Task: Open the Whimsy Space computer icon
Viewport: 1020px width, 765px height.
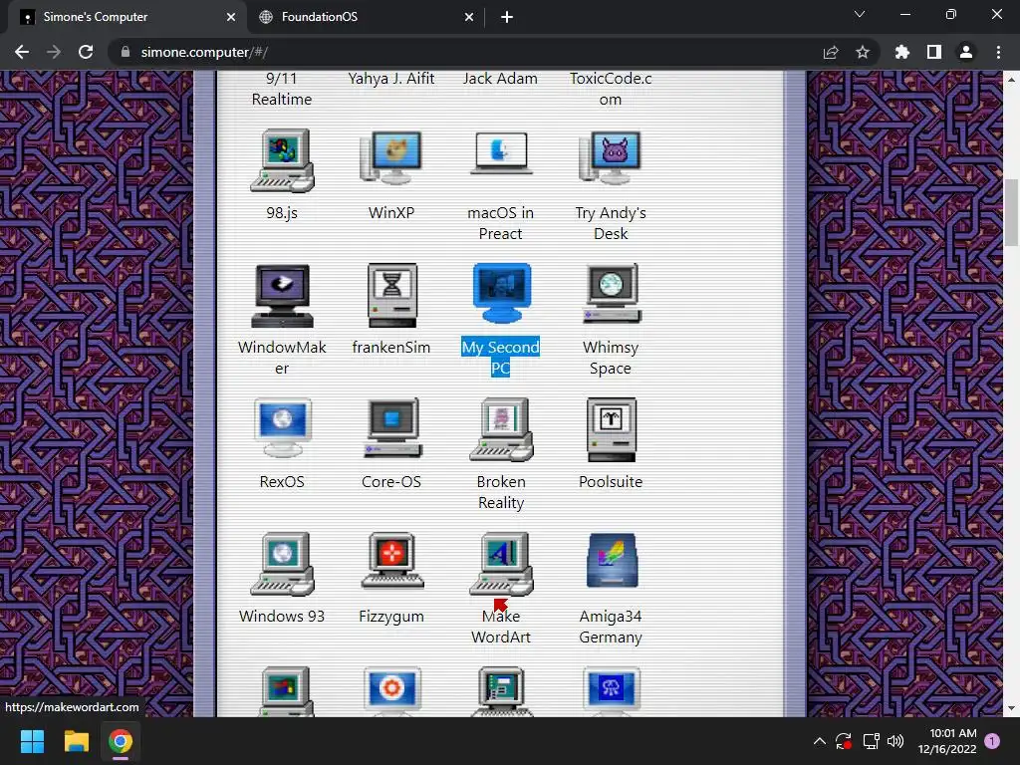Action: click(x=611, y=294)
